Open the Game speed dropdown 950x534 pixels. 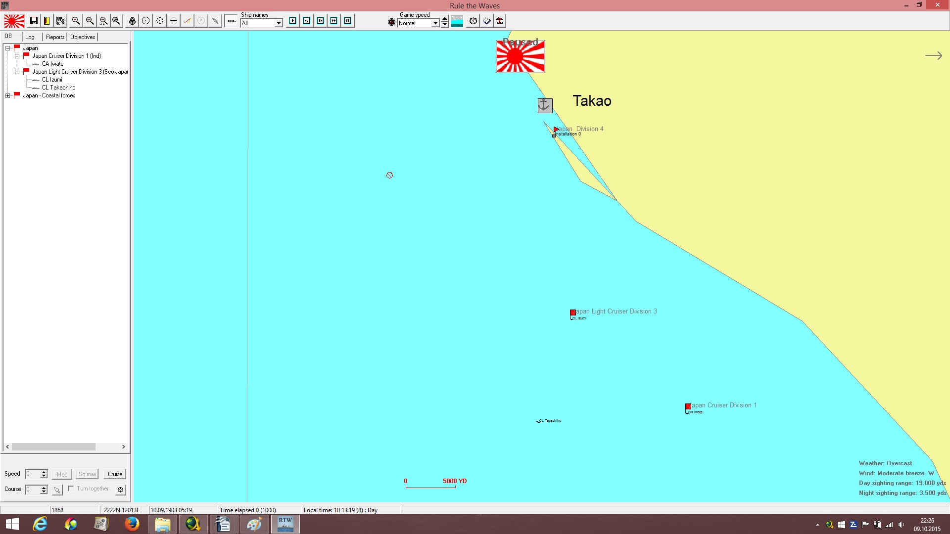[x=435, y=23]
